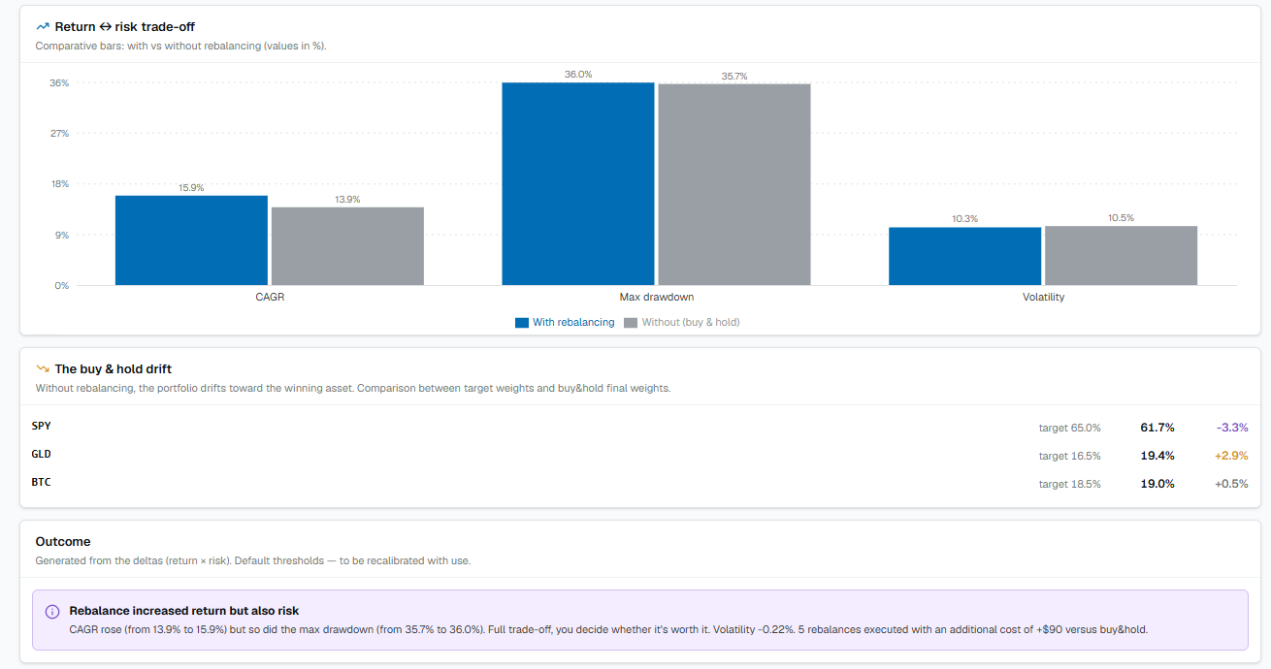Toggle the Without (buy & hold) legend label
1271x669 pixels.
pos(691,323)
